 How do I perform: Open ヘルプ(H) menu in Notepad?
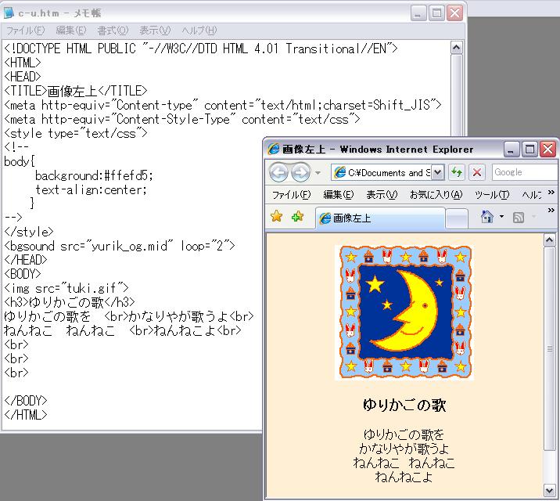pyautogui.click(x=199, y=31)
